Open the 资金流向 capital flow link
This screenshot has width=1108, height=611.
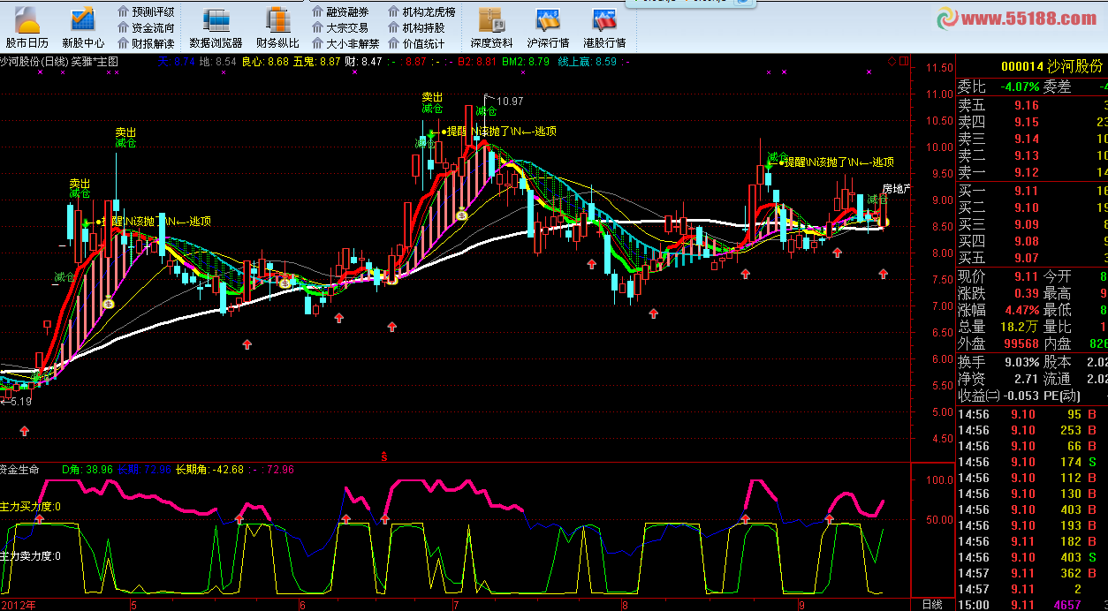(147, 27)
